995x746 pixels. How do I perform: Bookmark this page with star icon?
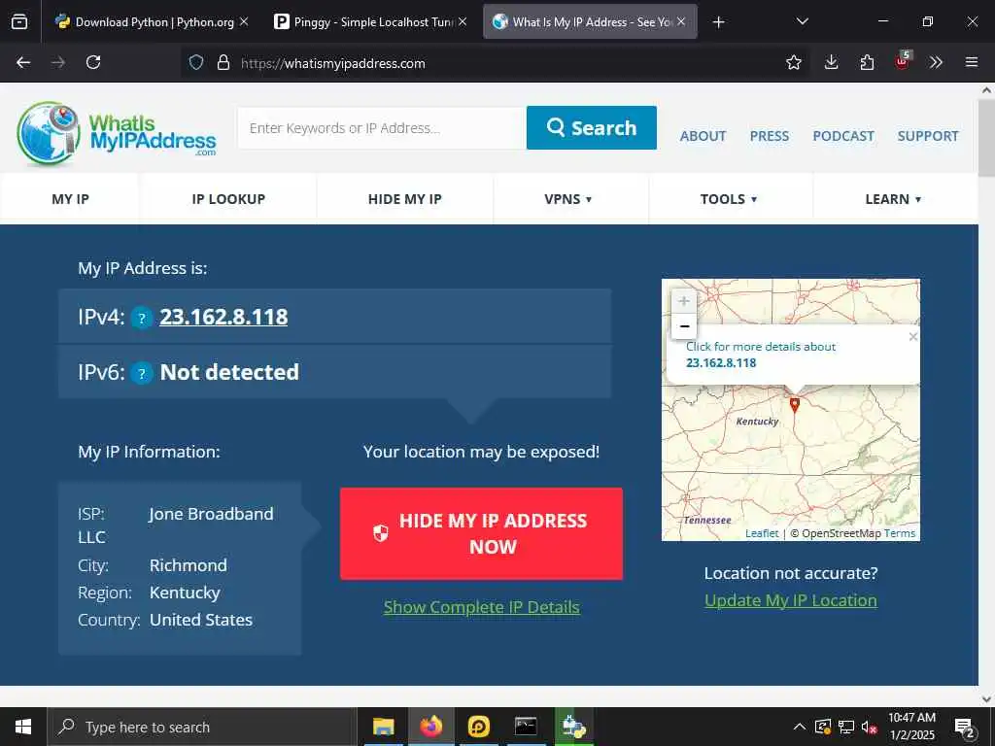(x=793, y=62)
